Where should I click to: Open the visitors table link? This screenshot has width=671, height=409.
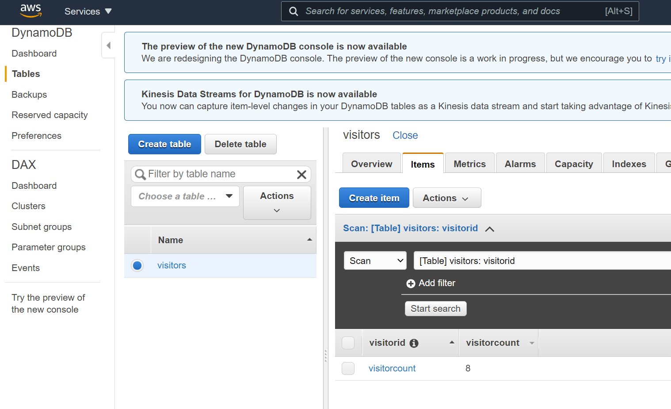(172, 265)
